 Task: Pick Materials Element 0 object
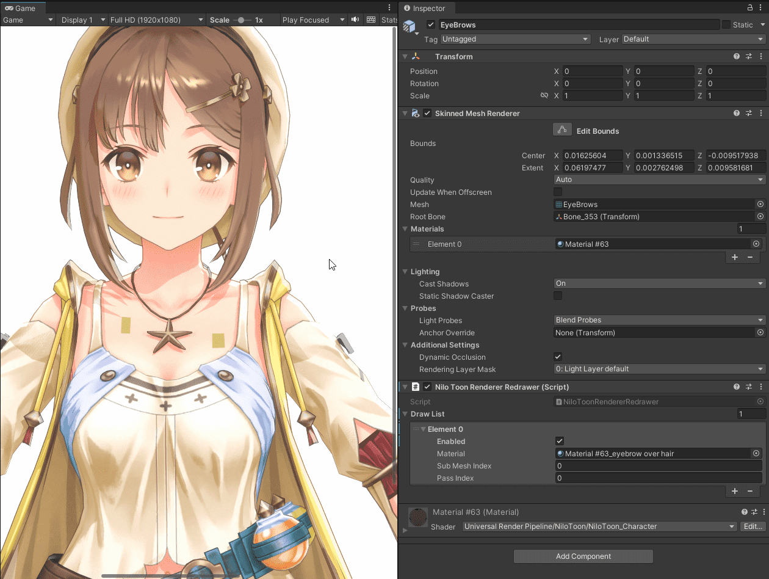pyautogui.click(x=756, y=244)
